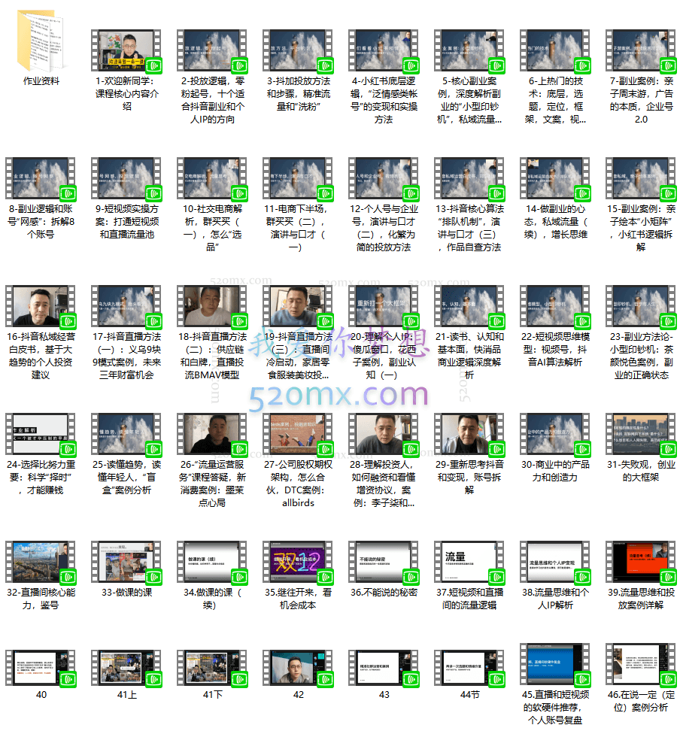Image resolution: width=680 pixels, height=731 pixels.
Task: Select video icon 6-上热门的技术
Action: point(555,50)
